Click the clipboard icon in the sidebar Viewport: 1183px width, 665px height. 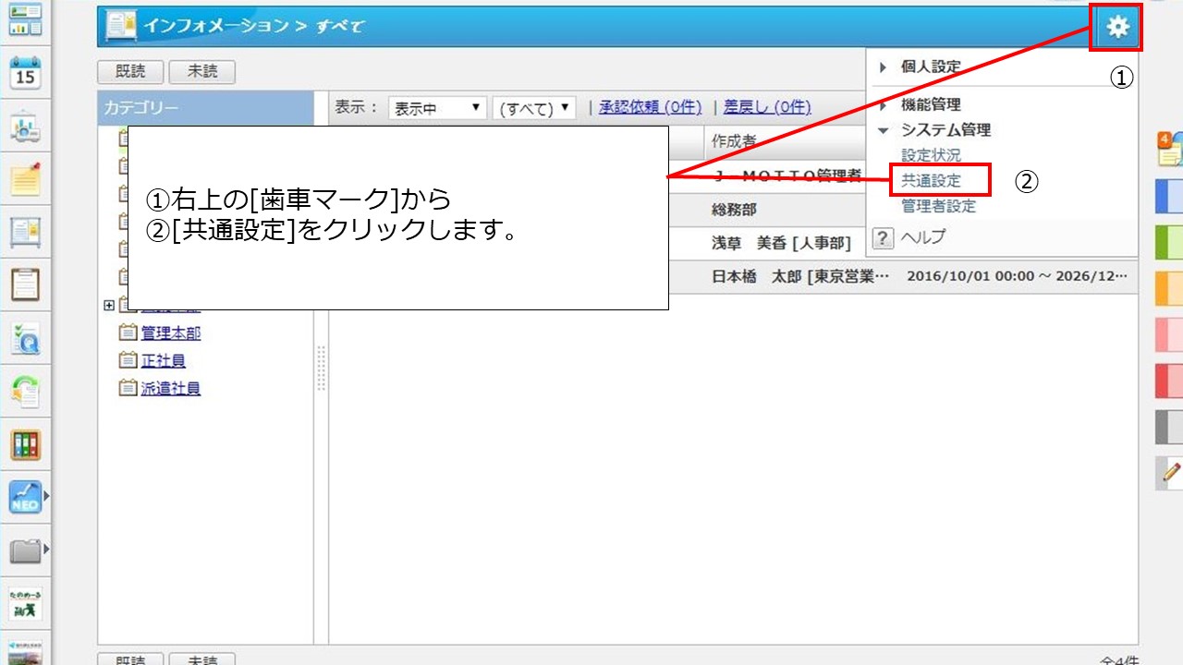coord(25,285)
